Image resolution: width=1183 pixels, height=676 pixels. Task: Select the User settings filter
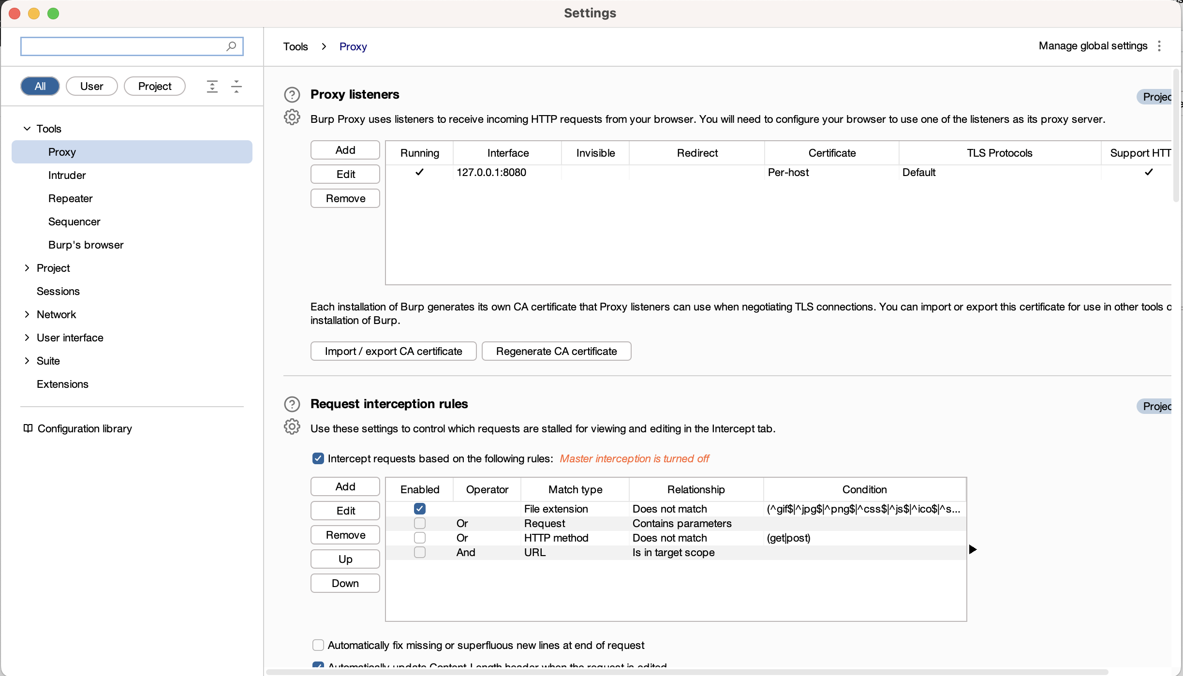point(92,86)
